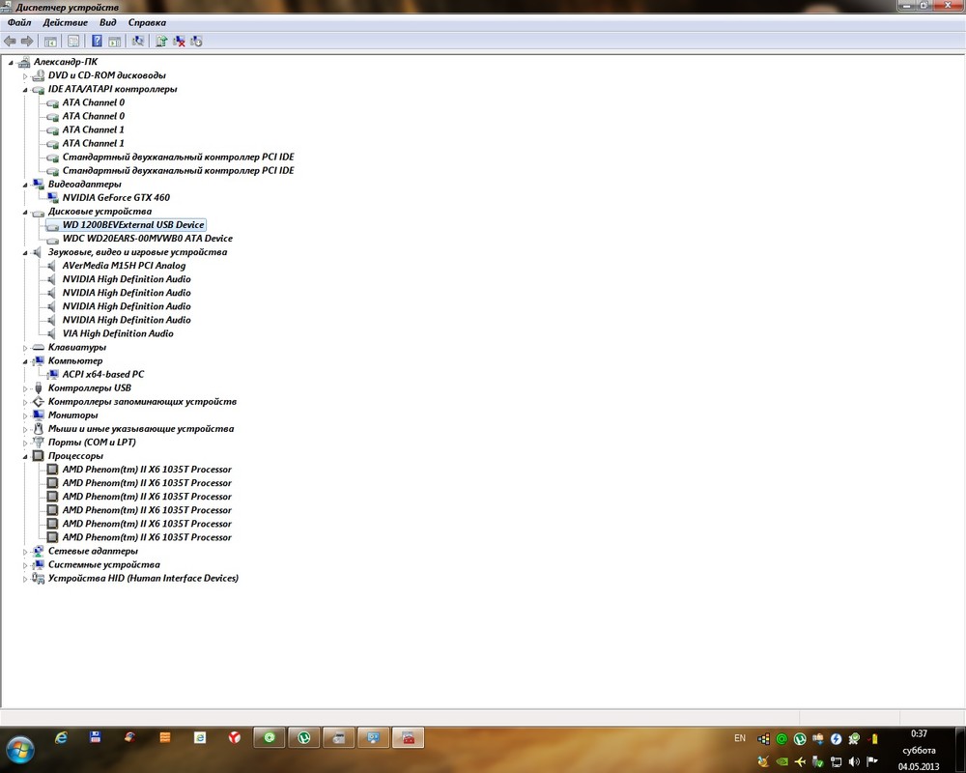Expand the Мониторы node
The image size is (966, 773).
pyautogui.click(x=25, y=415)
